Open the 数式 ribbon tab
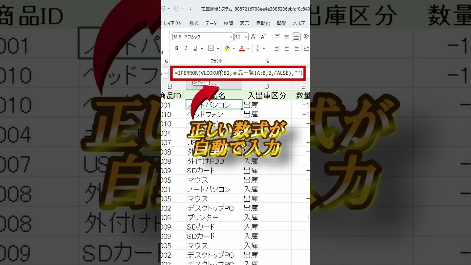The width and height of the screenshot is (471, 265). tap(194, 23)
